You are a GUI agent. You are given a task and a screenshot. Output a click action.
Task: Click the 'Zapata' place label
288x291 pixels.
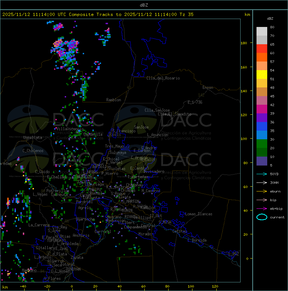coord(77,257)
